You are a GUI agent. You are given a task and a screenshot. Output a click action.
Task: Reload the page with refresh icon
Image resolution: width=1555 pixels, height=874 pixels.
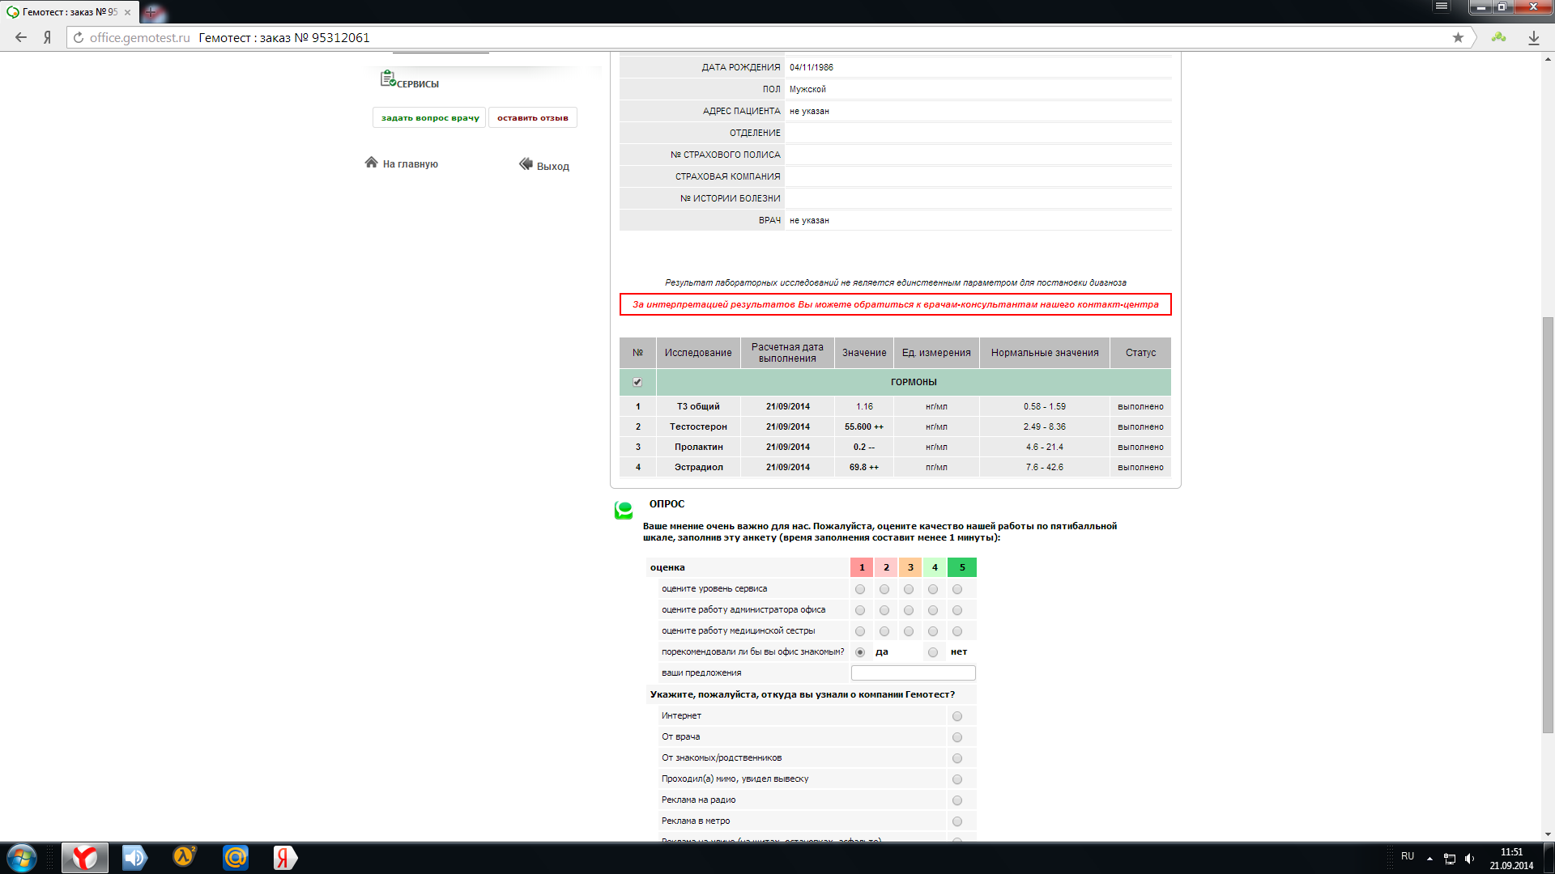(x=79, y=37)
